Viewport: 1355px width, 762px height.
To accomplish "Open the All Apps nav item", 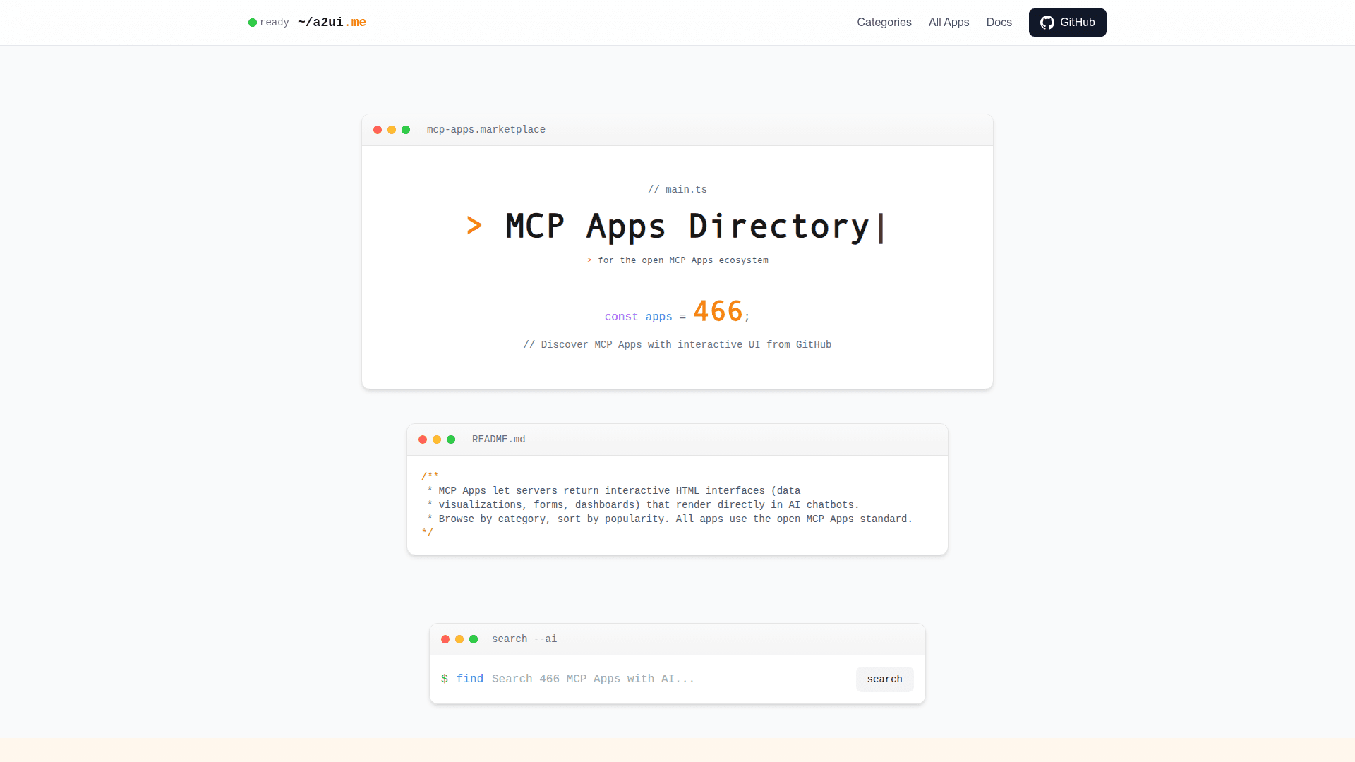I will pos(948,23).
